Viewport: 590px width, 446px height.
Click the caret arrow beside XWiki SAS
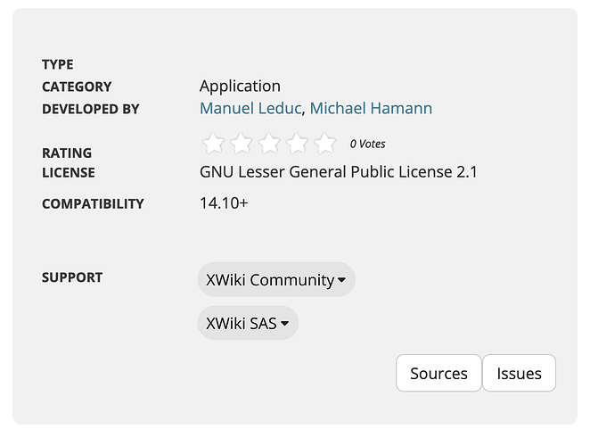click(284, 324)
